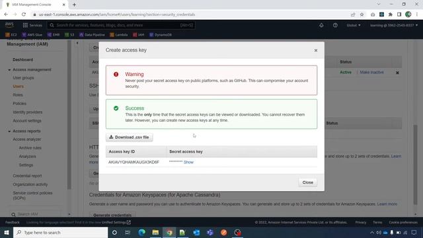Open File Explorer from taskbar
423x238 pixels.
[155, 232]
